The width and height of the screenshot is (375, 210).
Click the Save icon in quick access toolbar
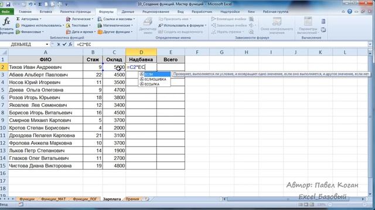pyautogui.click(x=8, y=4)
